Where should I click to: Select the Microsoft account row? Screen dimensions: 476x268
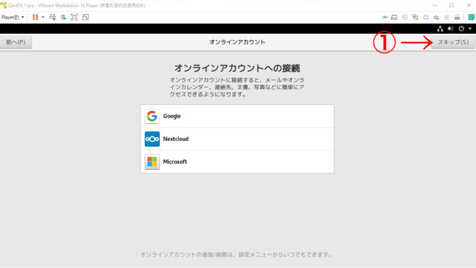pos(237,162)
